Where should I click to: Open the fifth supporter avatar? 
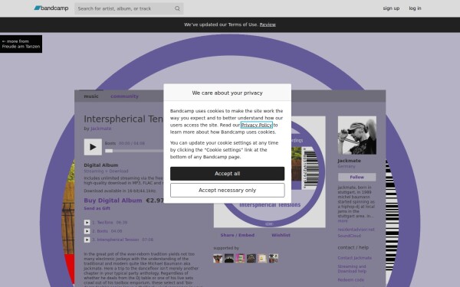tap(262, 259)
